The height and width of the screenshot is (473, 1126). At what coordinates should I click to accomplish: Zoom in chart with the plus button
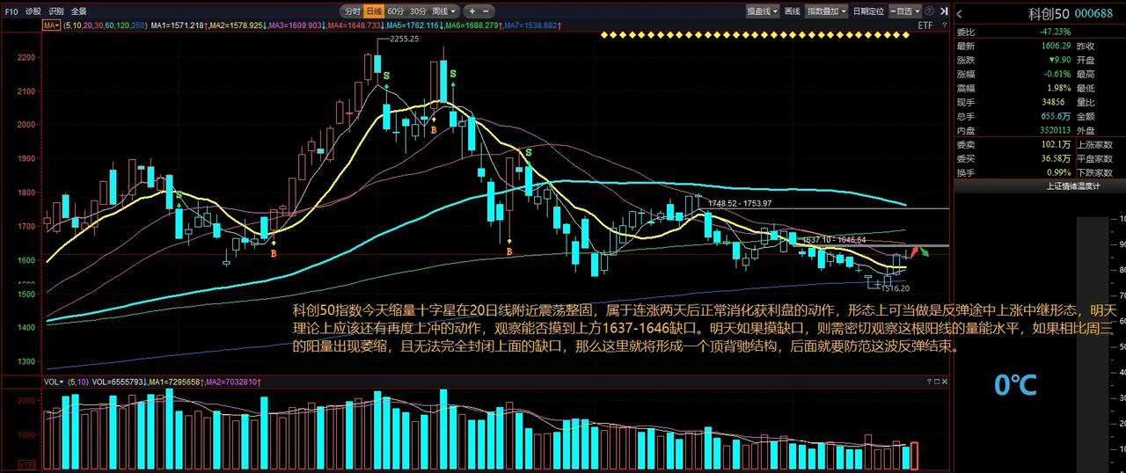[x=472, y=11]
